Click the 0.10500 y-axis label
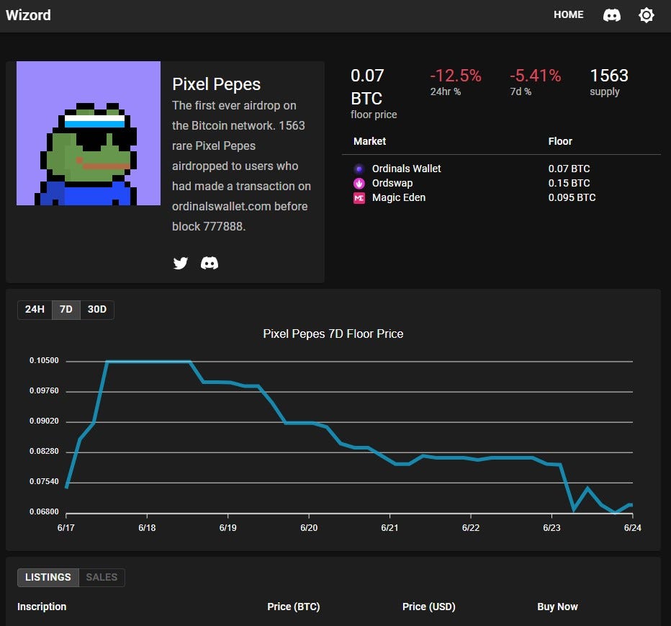Image resolution: width=671 pixels, height=626 pixels. pos(44,360)
